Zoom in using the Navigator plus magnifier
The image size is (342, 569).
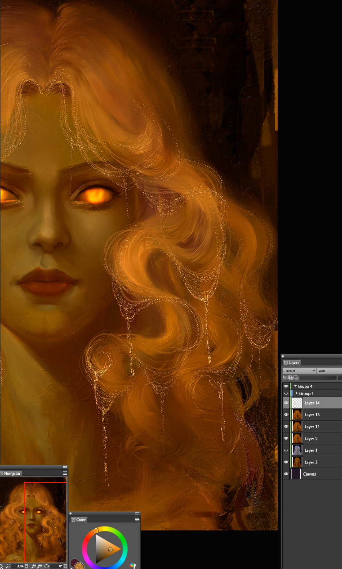tap(40, 566)
